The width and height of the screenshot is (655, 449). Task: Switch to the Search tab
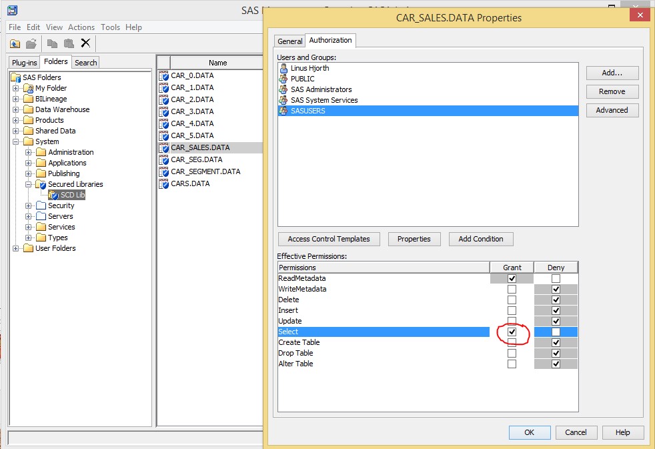pos(85,63)
